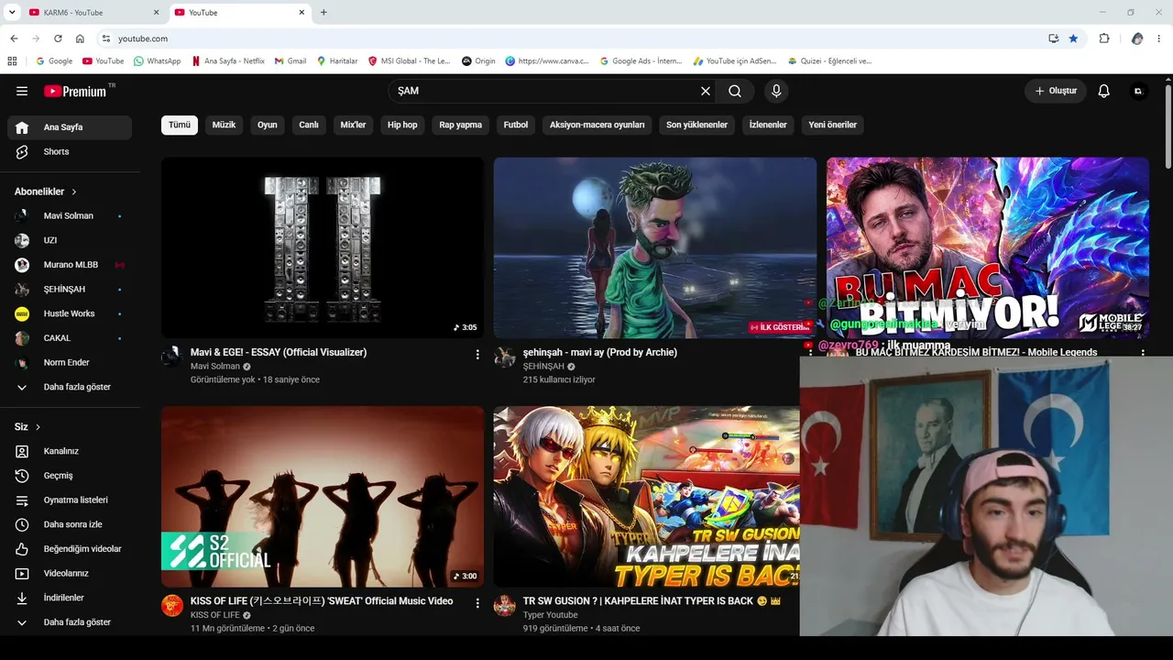Select the Son yüklenenler chip
Viewport: 1173px width, 660px height.
click(697, 125)
